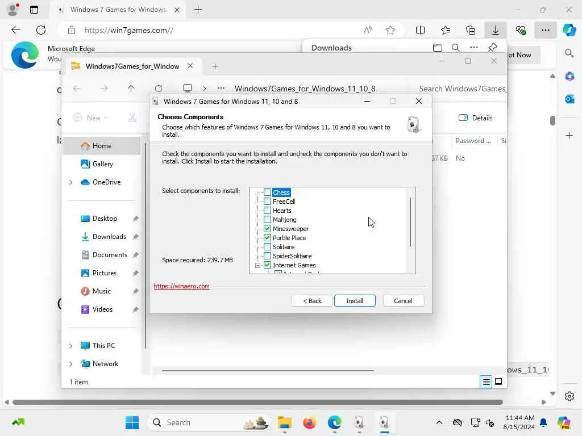
Task: Open Edge Collections icon
Action: pos(470,30)
